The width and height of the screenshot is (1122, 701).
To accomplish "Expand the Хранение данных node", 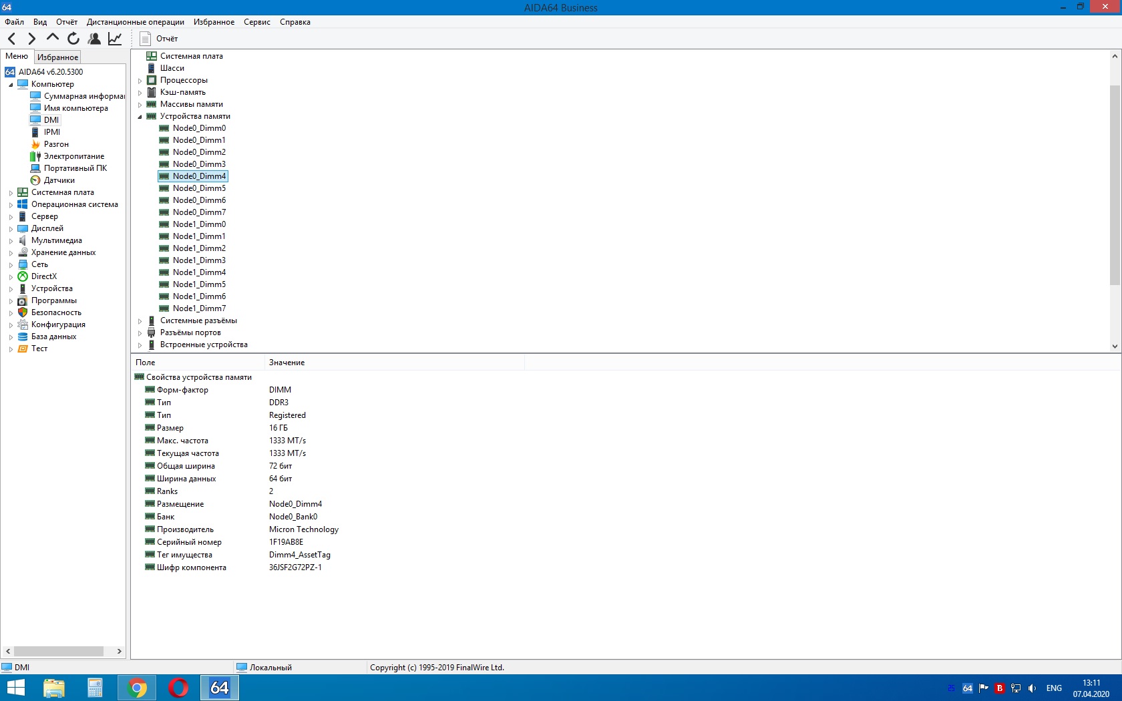I will [x=11, y=253].
